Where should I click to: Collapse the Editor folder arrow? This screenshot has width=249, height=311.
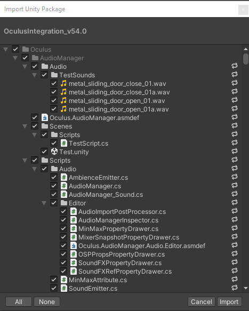[x=44, y=203]
